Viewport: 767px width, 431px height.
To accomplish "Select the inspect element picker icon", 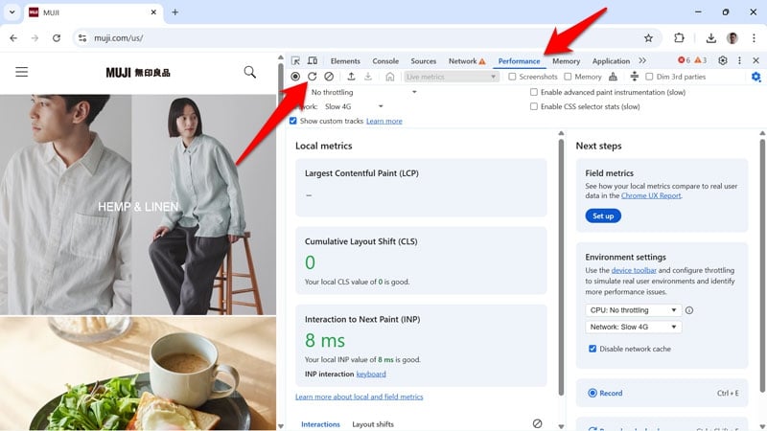I will [295, 60].
